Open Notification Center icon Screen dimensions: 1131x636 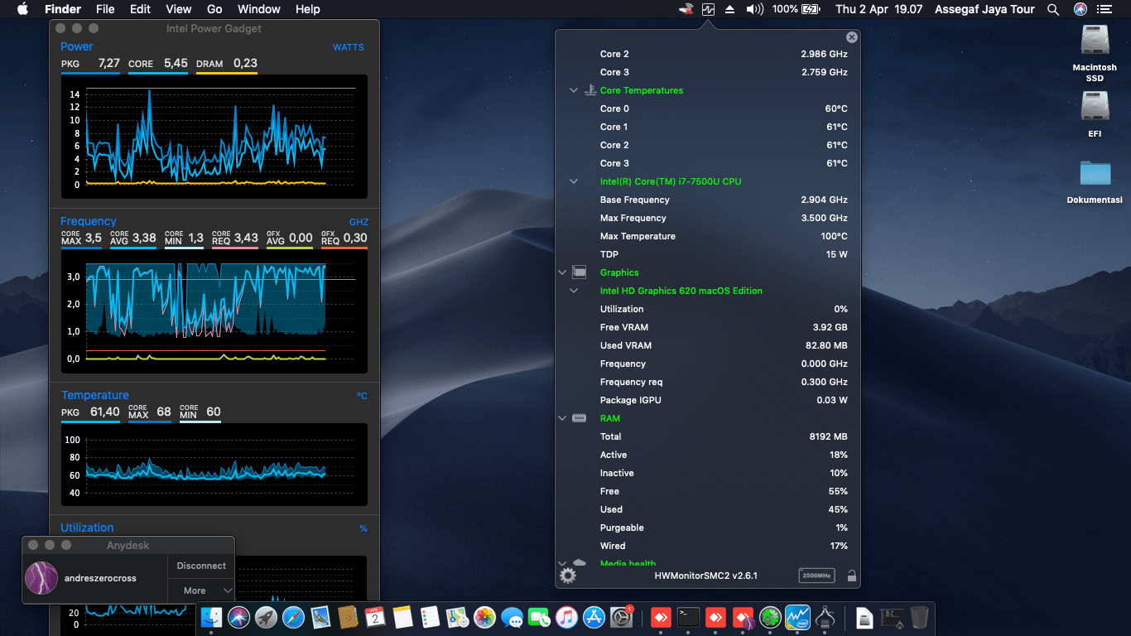[1105, 9]
